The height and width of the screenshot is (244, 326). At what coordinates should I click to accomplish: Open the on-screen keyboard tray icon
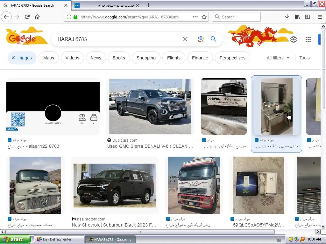coord(279,240)
